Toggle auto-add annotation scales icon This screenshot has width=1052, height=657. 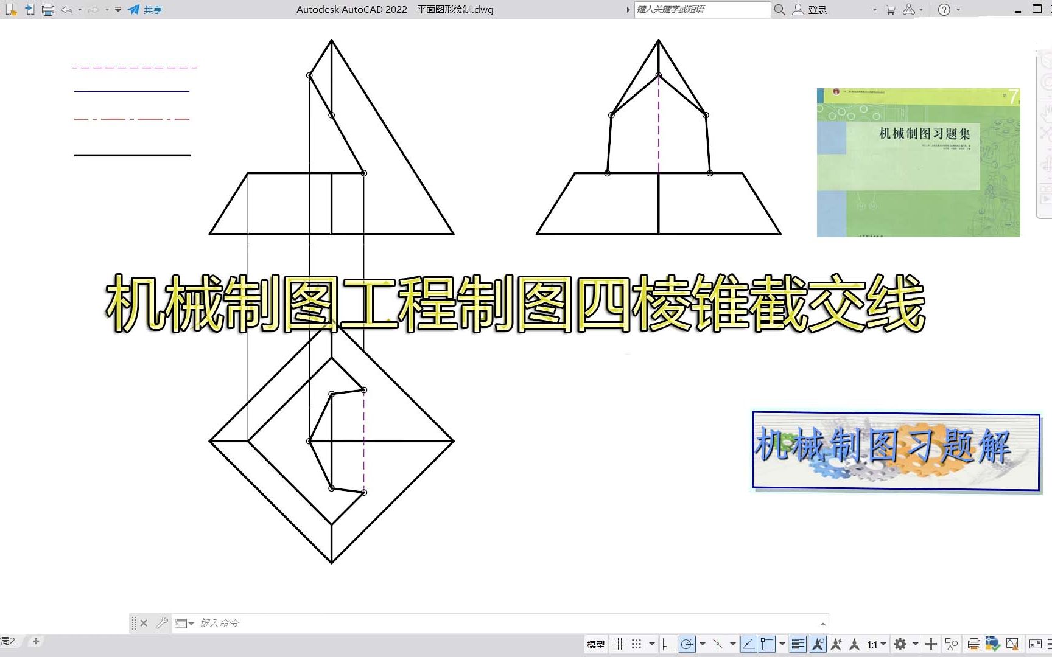836,644
